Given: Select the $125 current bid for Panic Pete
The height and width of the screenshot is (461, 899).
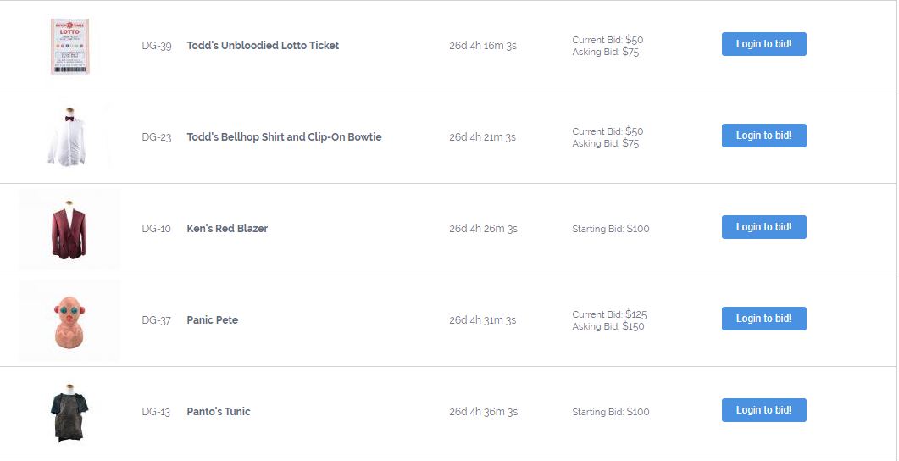Looking at the screenshot, I should tap(635, 314).
